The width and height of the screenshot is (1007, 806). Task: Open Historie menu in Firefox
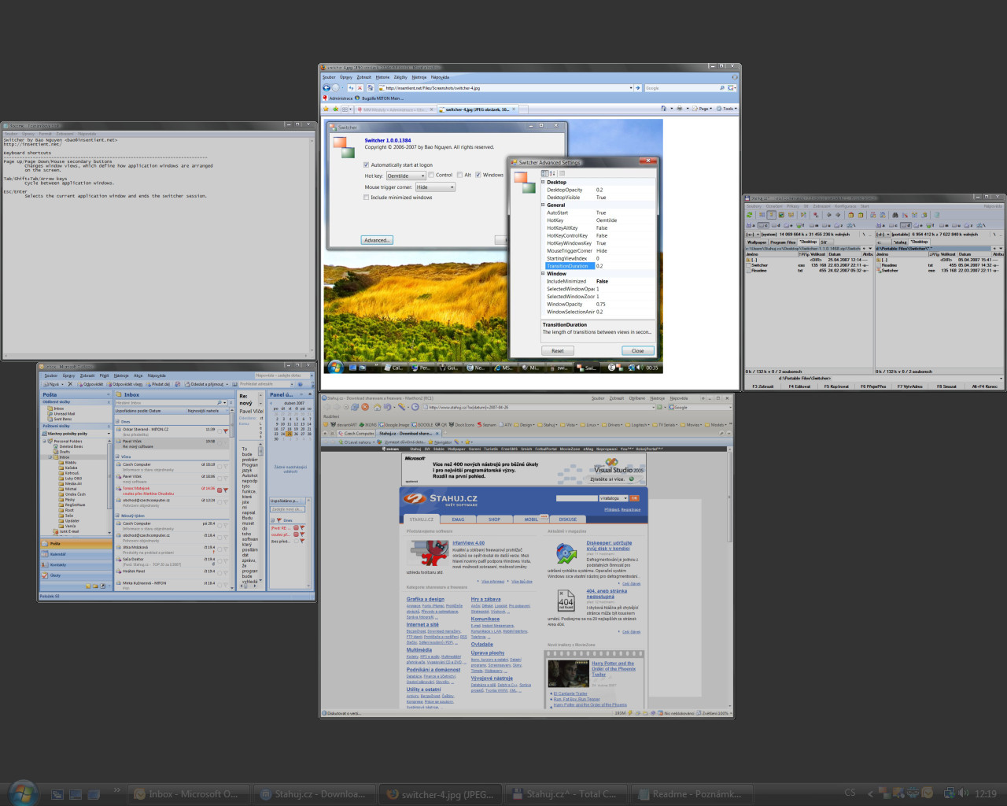382,77
